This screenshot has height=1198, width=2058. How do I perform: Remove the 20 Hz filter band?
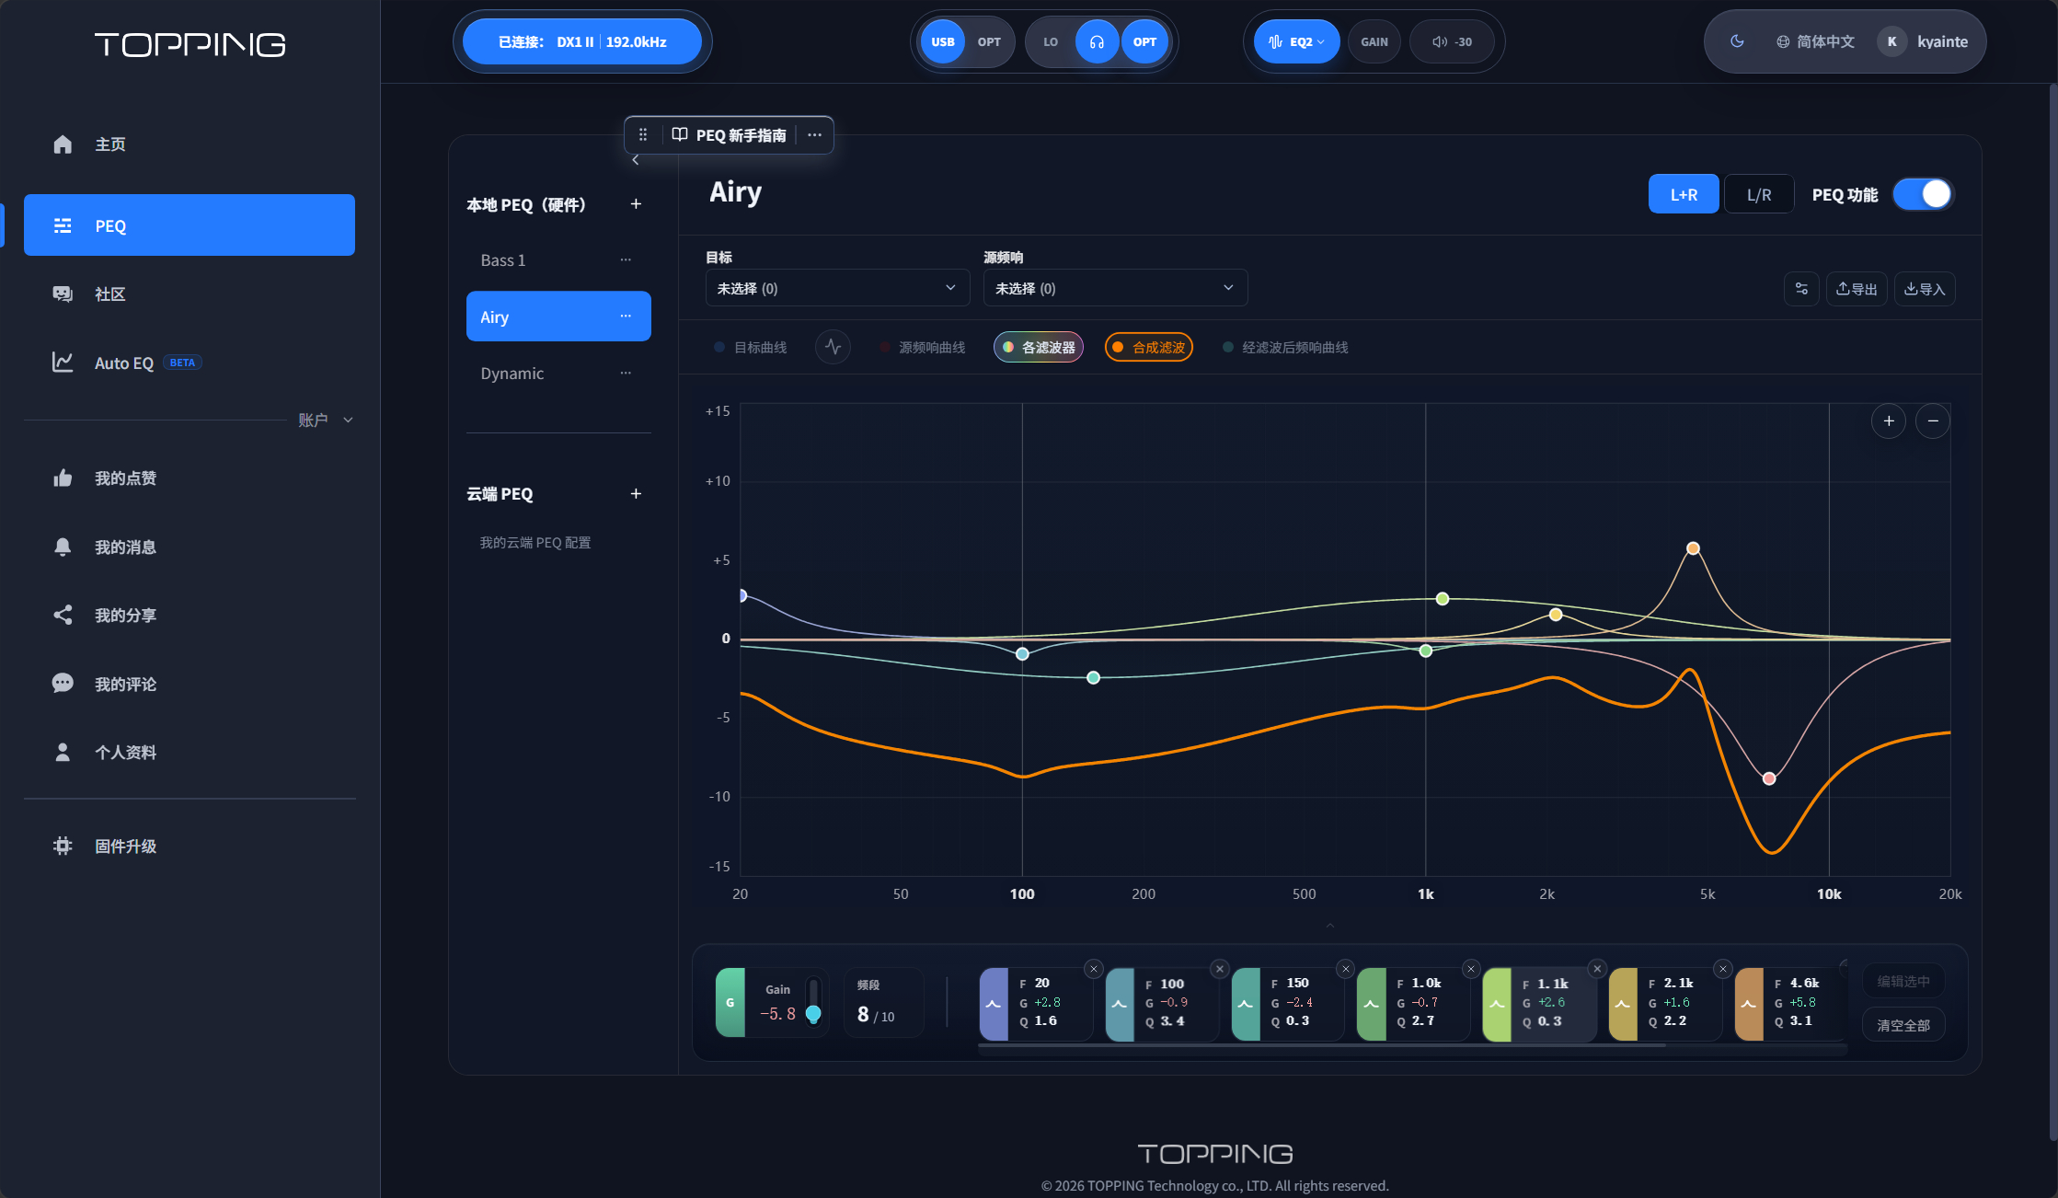pyautogui.click(x=1094, y=969)
